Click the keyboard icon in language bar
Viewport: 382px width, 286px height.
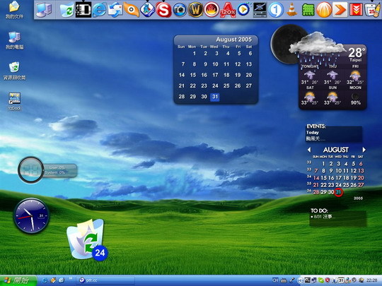pyautogui.click(x=284, y=280)
